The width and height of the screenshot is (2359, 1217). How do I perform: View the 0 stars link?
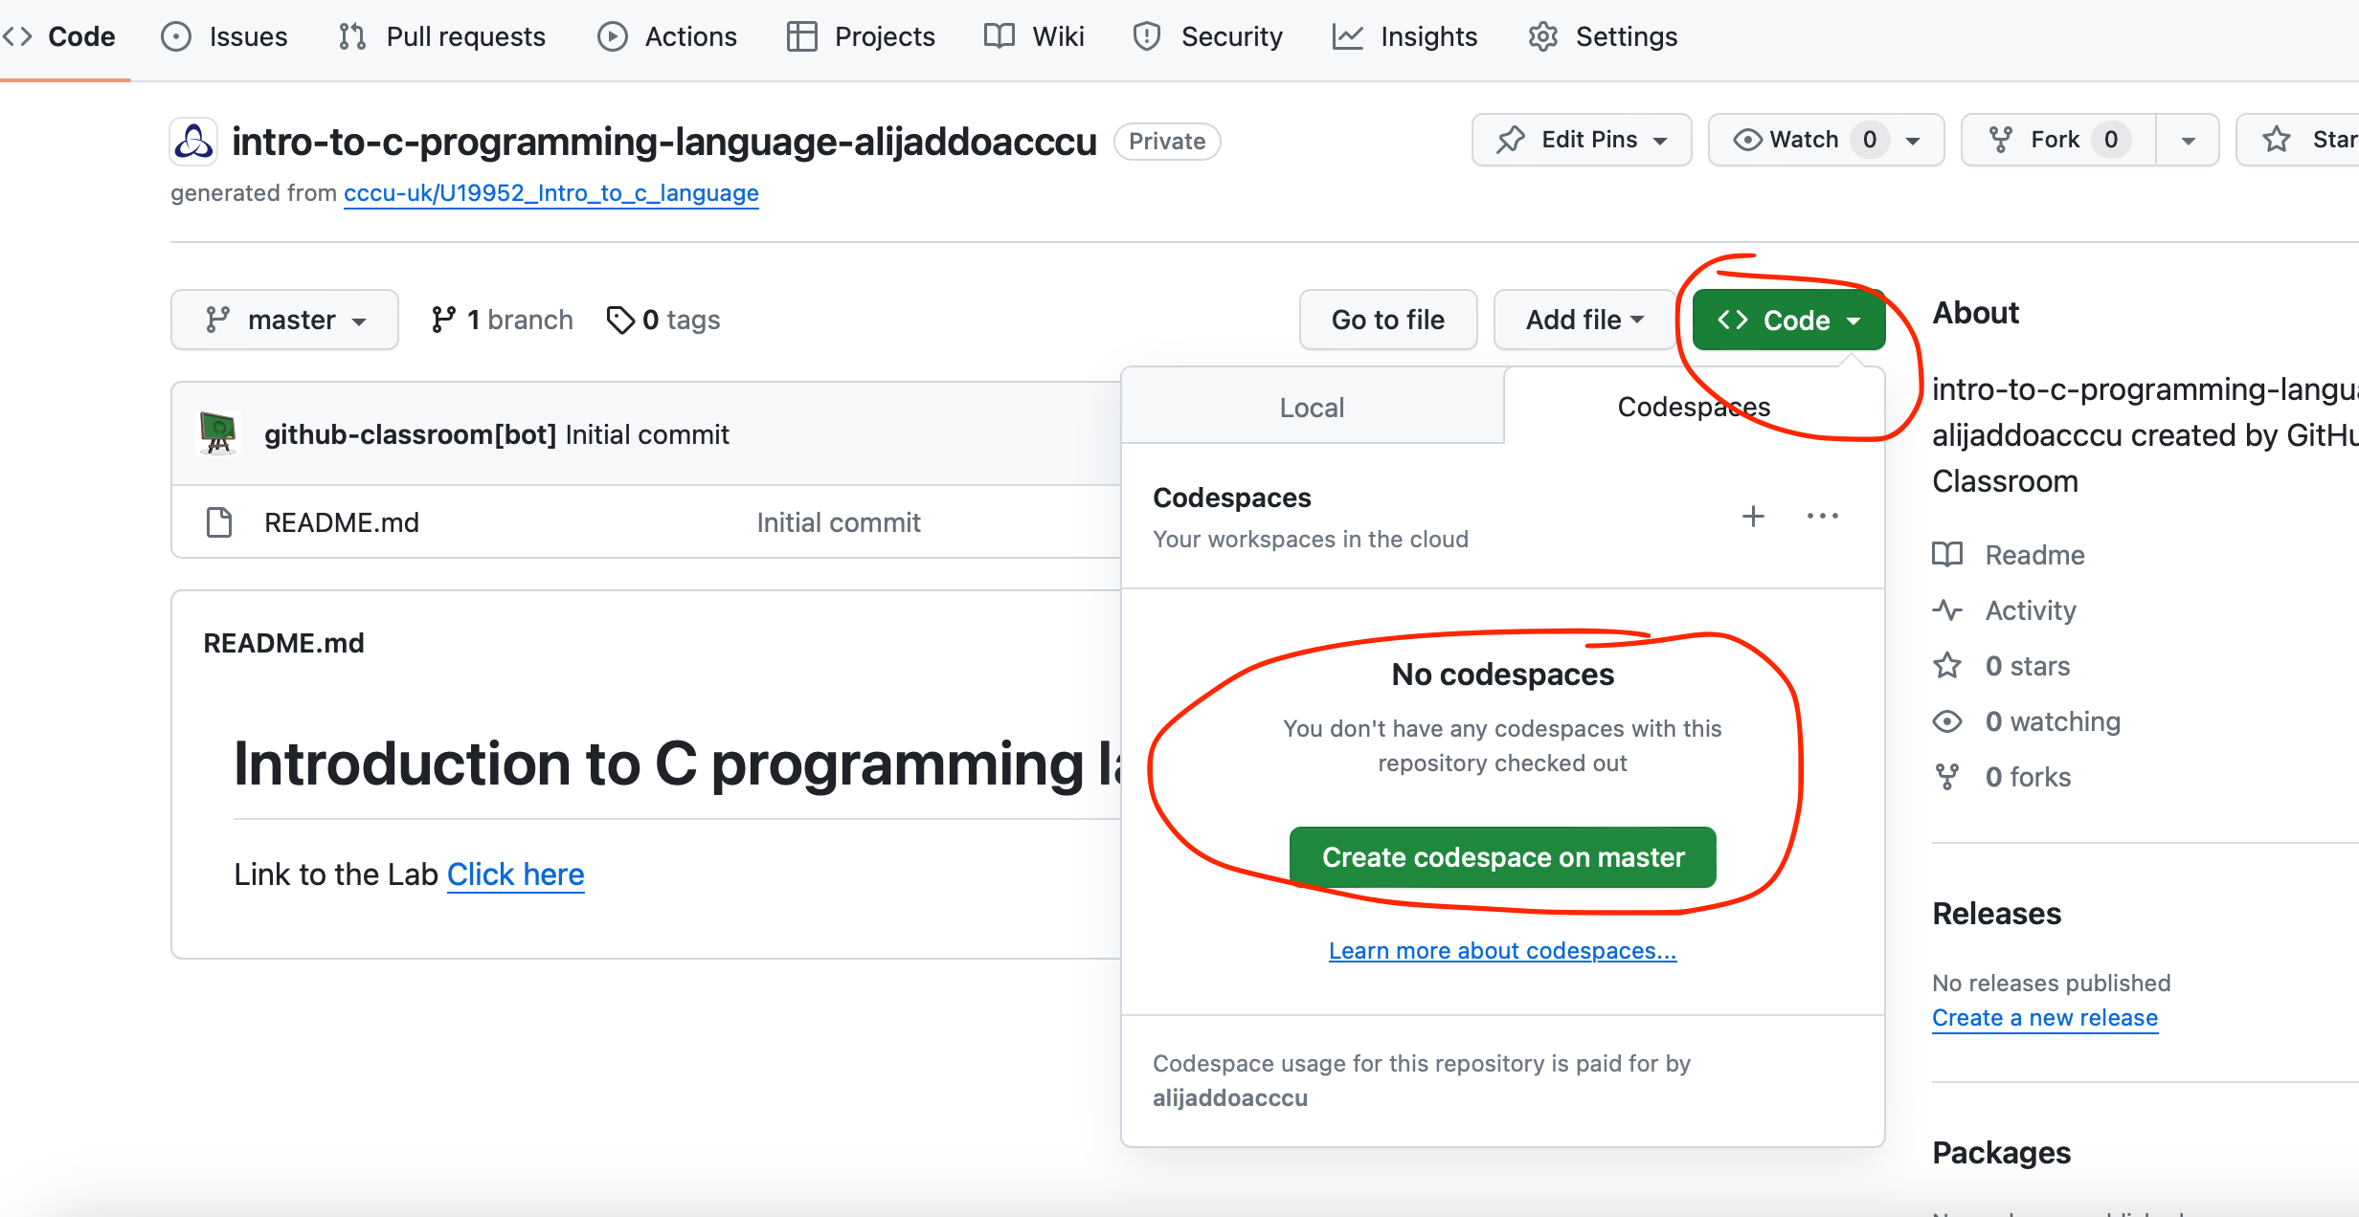(x=2001, y=666)
